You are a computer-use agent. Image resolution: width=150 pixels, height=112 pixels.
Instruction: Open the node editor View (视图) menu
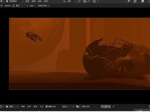click(23, 107)
